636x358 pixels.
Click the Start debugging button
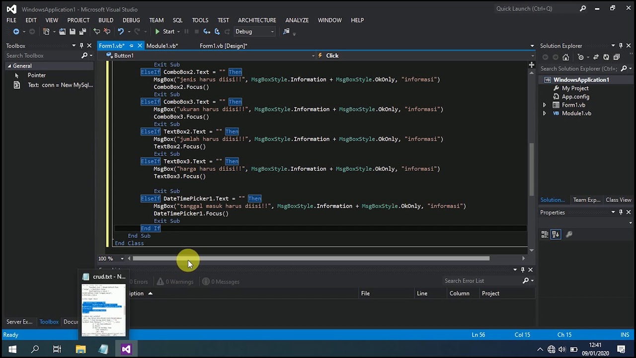[x=164, y=31]
